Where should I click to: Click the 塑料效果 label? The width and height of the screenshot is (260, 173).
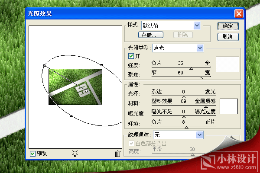point(162,101)
